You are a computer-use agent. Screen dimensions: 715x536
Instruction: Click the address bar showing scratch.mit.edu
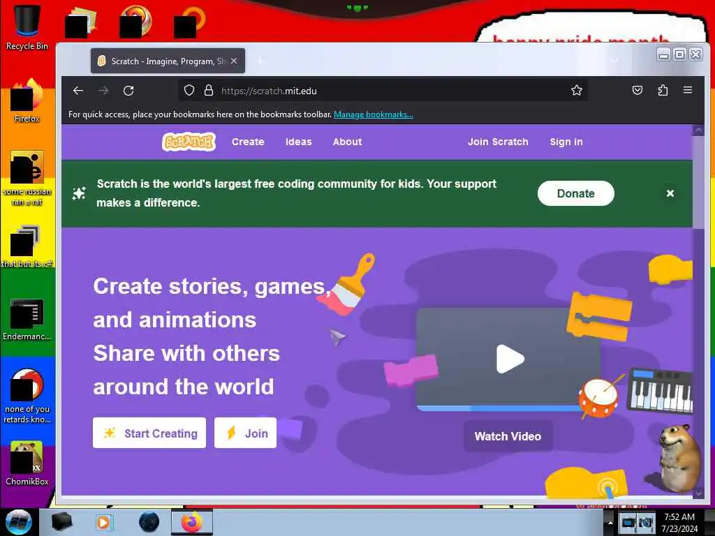point(382,90)
